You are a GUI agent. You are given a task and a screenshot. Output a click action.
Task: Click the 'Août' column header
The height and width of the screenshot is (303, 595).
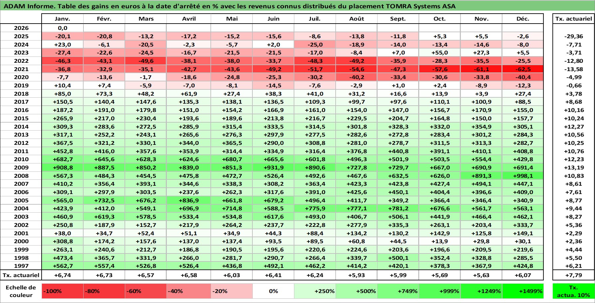tap(357, 19)
